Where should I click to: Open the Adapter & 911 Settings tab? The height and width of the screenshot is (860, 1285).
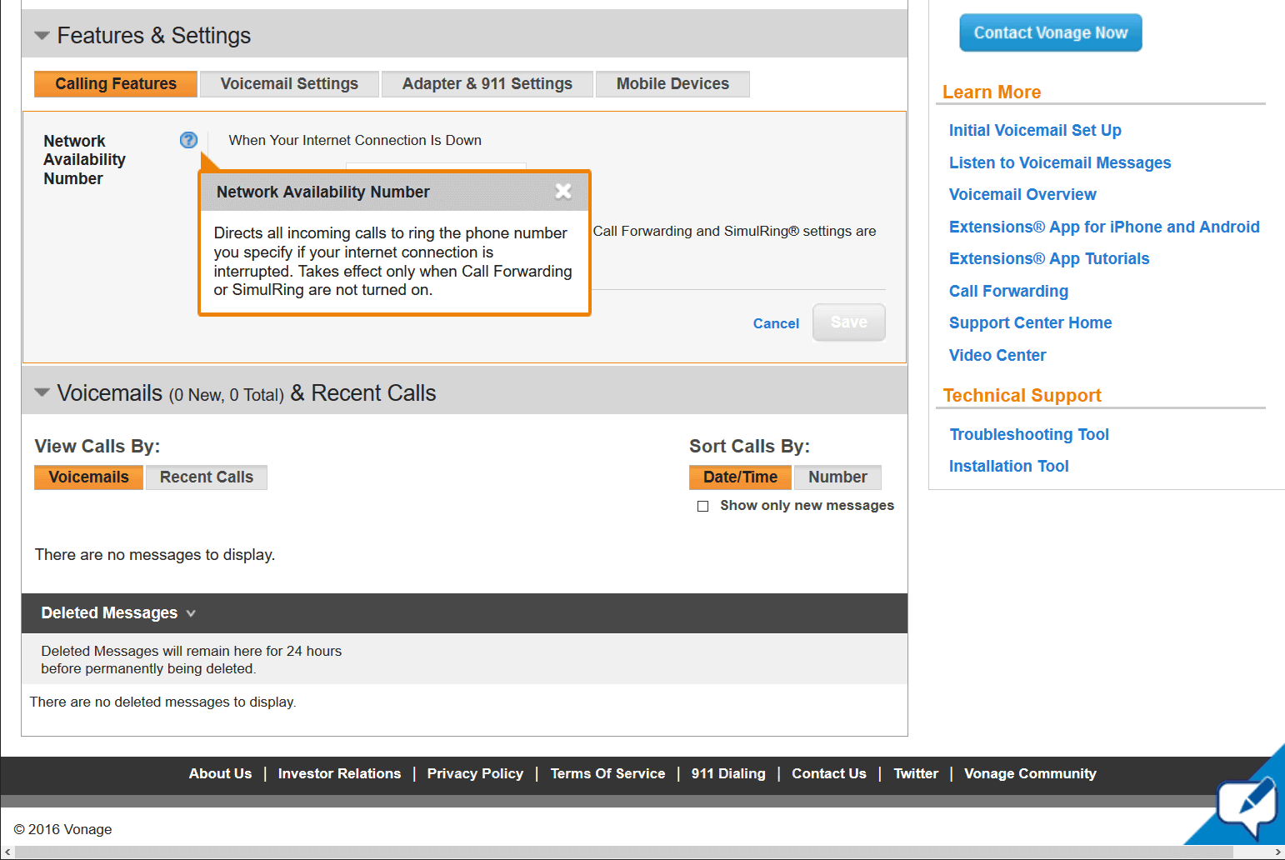pyautogui.click(x=487, y=84)
